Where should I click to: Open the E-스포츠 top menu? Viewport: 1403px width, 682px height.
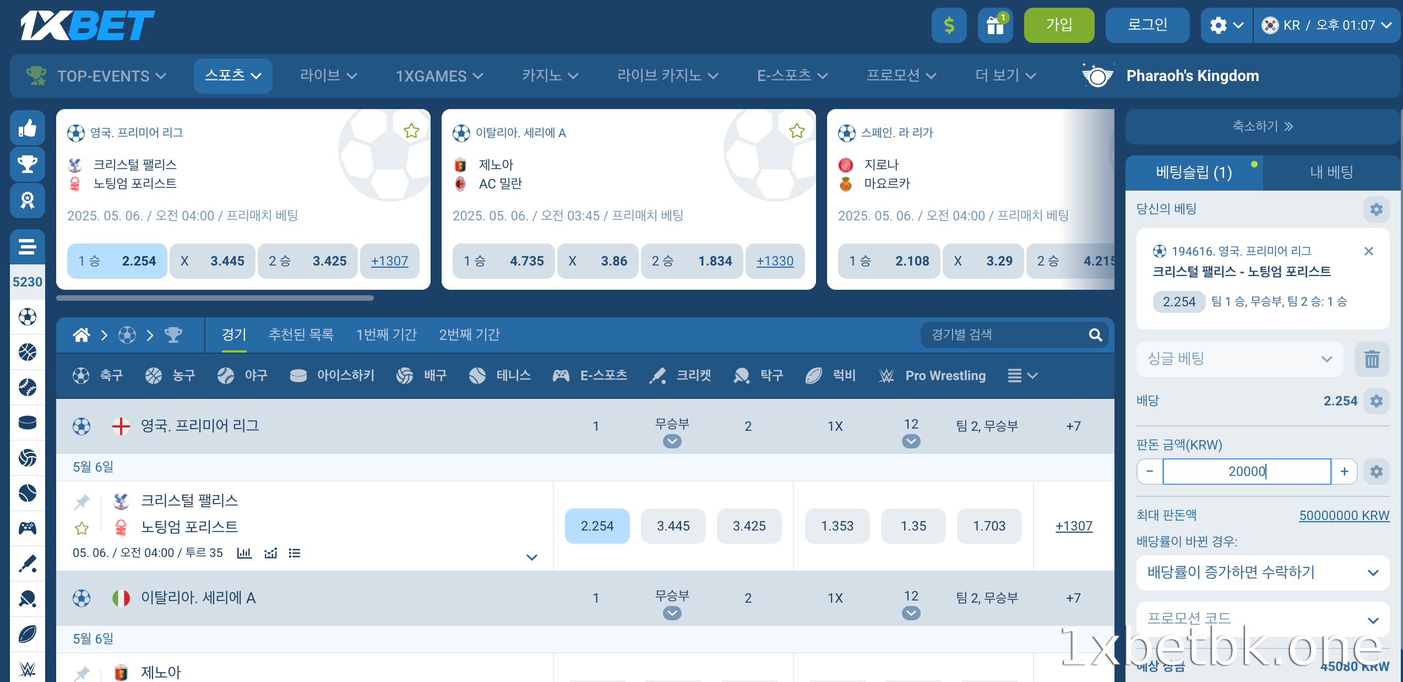[x=792, y=76]
